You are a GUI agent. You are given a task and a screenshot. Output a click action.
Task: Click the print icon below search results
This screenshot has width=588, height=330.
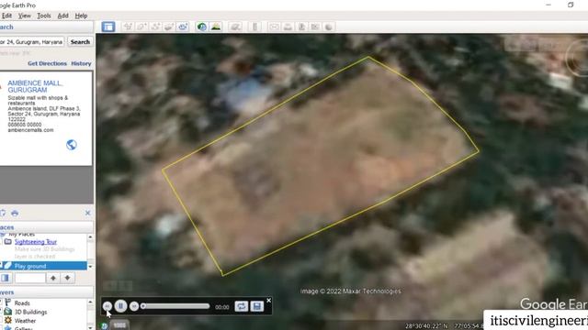click(x=15, y=213)
